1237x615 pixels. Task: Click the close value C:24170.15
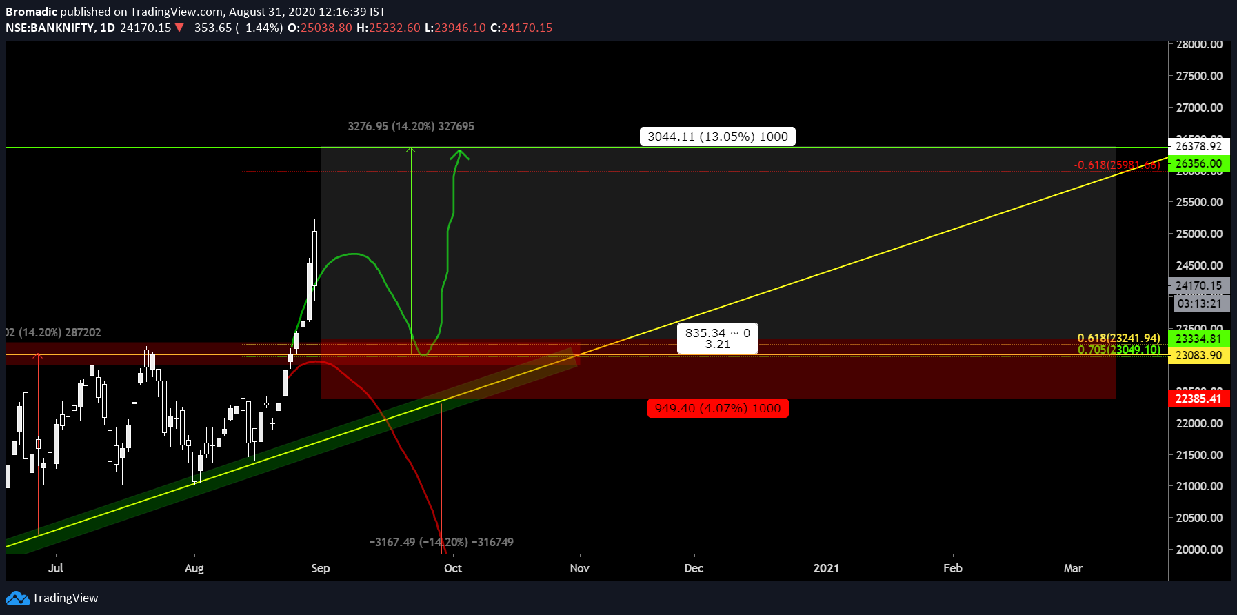click(521, 28)
